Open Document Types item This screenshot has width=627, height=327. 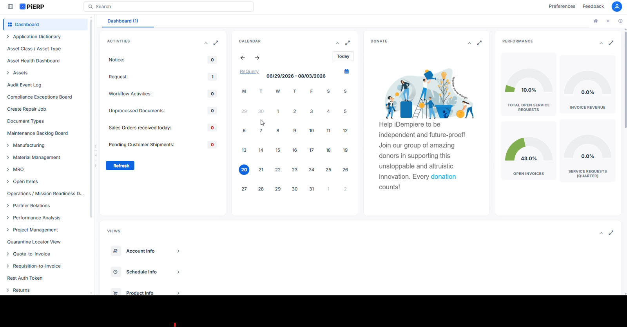25,121
